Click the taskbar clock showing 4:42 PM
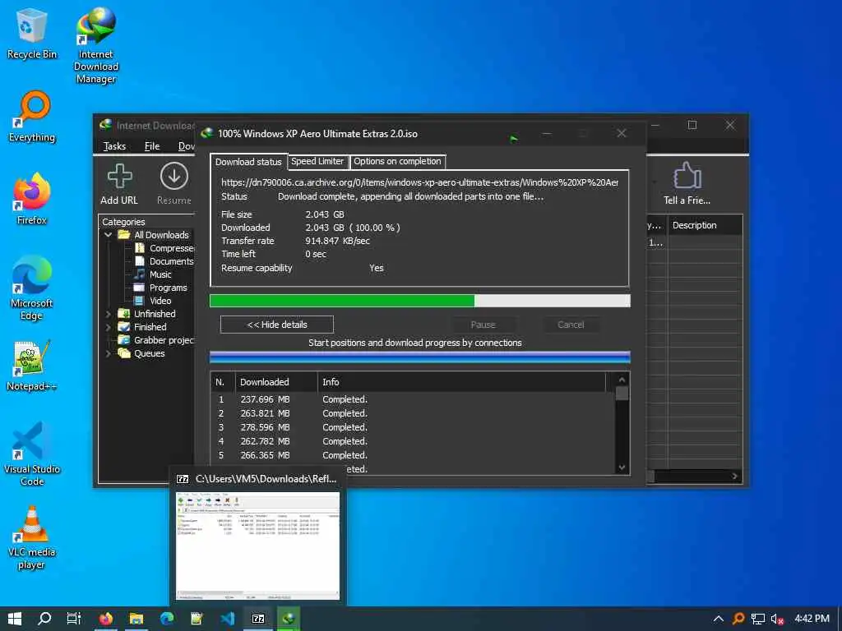 [812, 619]
